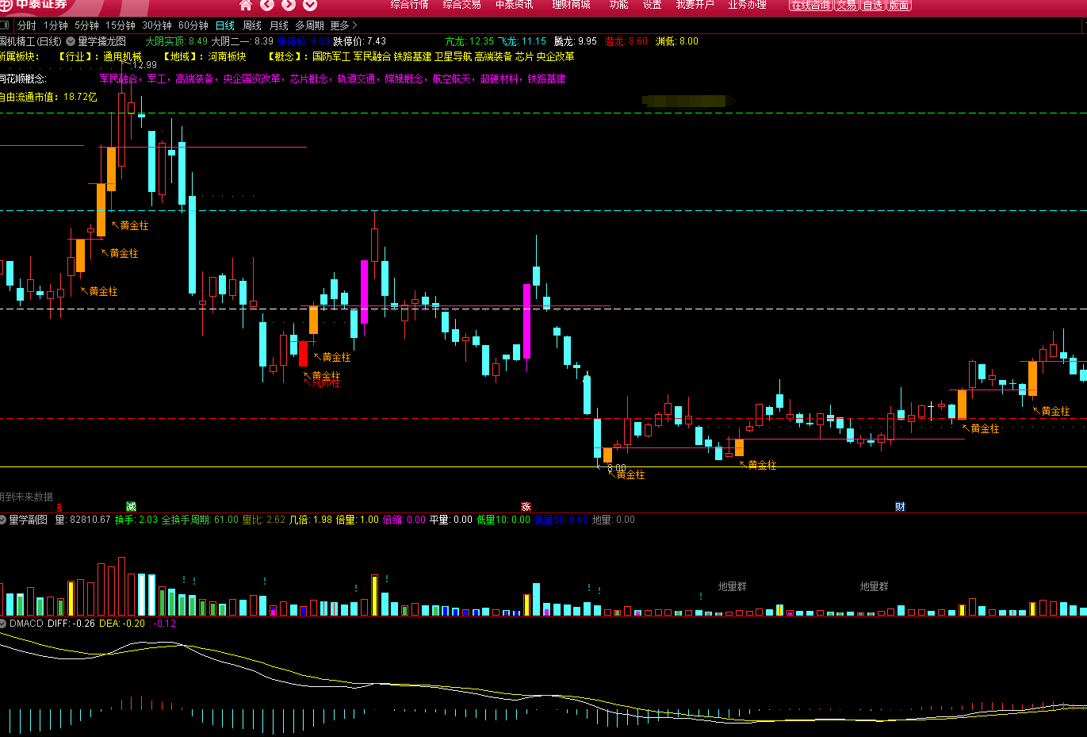Click the 量比: 2.62 value
The width and height of the screenshot is (1087, 737).
tap(263, 520)
